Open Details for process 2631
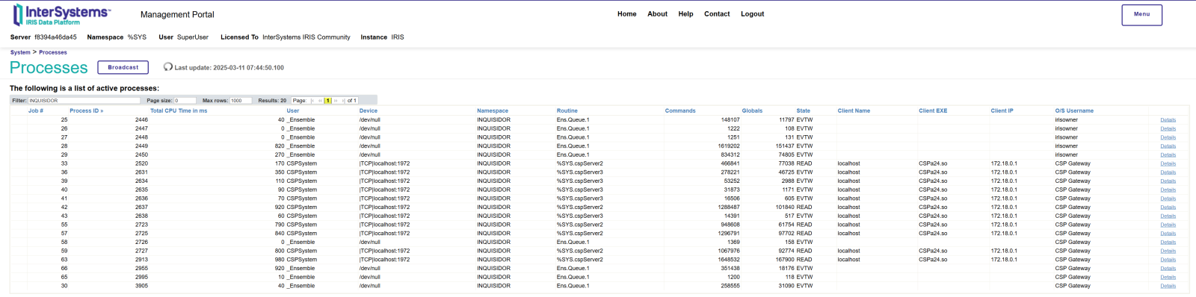 tap(1168, 172)
